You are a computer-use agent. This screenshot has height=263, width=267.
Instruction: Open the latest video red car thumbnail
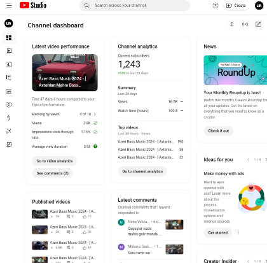(65, 73)
